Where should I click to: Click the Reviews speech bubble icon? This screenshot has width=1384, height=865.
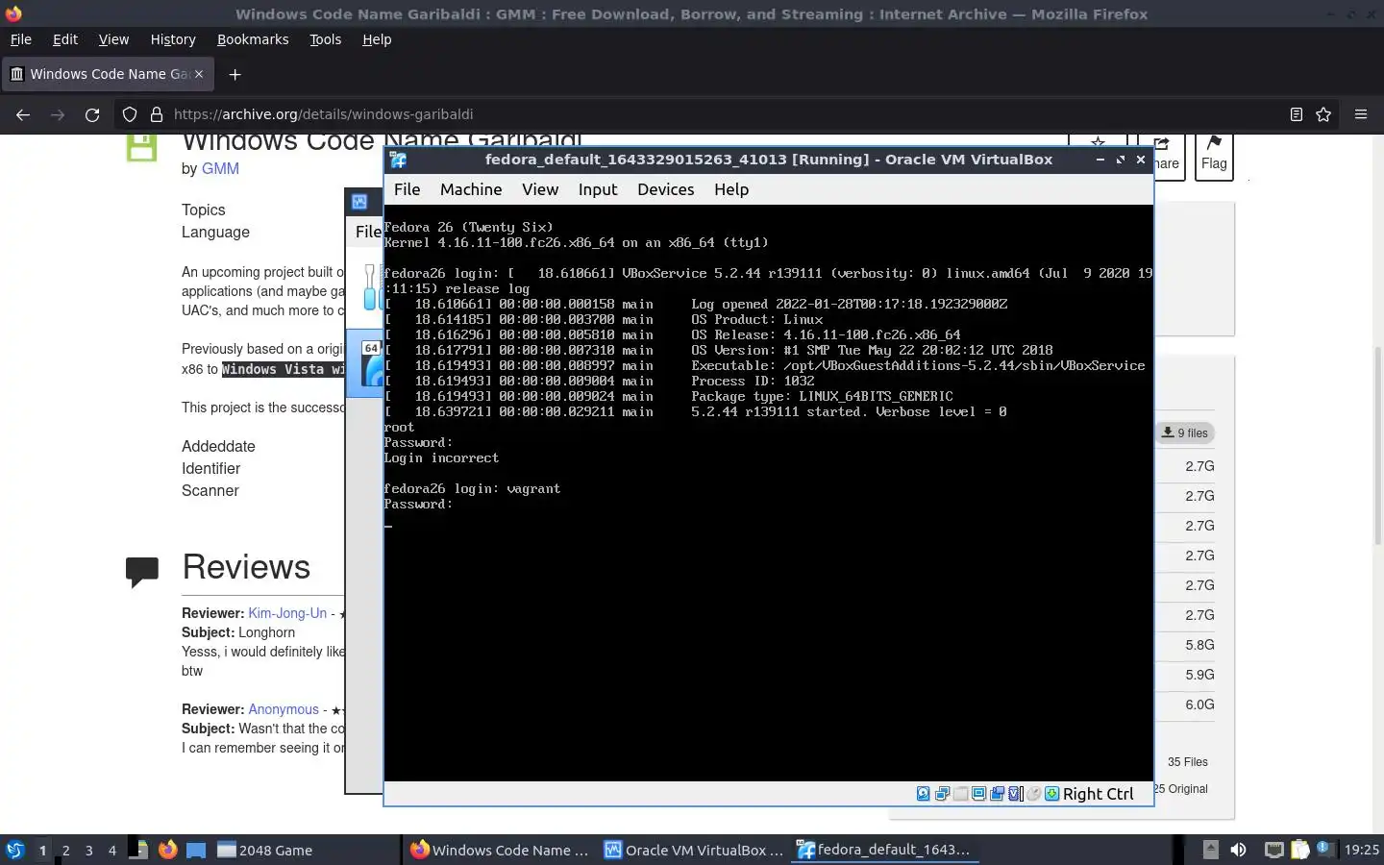142,571
